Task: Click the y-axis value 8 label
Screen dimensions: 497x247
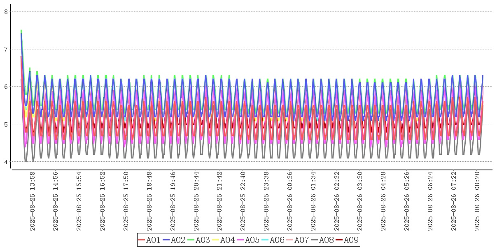Action: point(6,12)
